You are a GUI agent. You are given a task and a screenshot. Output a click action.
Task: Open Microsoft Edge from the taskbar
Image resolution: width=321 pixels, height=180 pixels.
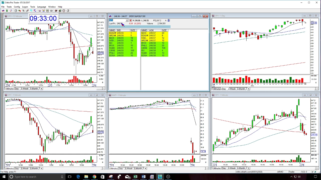(78, 177)
